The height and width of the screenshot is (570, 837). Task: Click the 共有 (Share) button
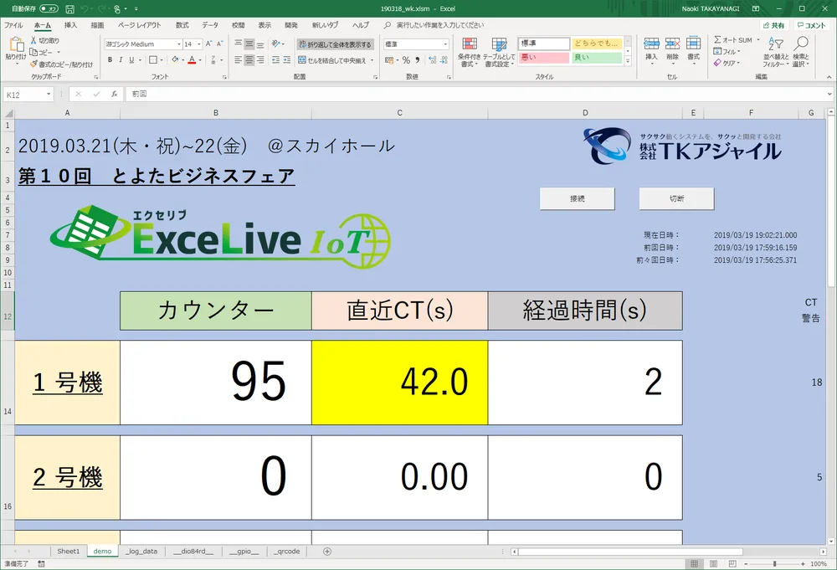pos(774,25)
